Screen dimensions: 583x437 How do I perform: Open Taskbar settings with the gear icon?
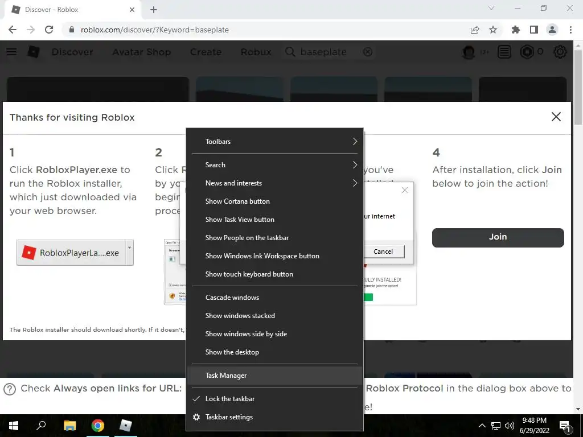196,417
